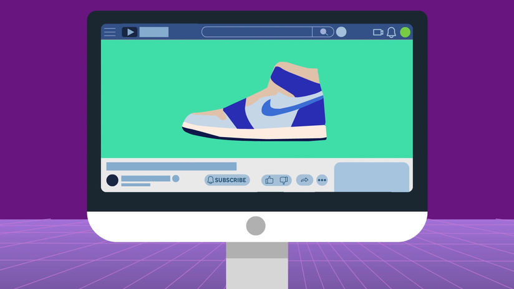This screenshot has width=514, height=289.
Task: Click the video title bar below the player
Action: [172, 166]
